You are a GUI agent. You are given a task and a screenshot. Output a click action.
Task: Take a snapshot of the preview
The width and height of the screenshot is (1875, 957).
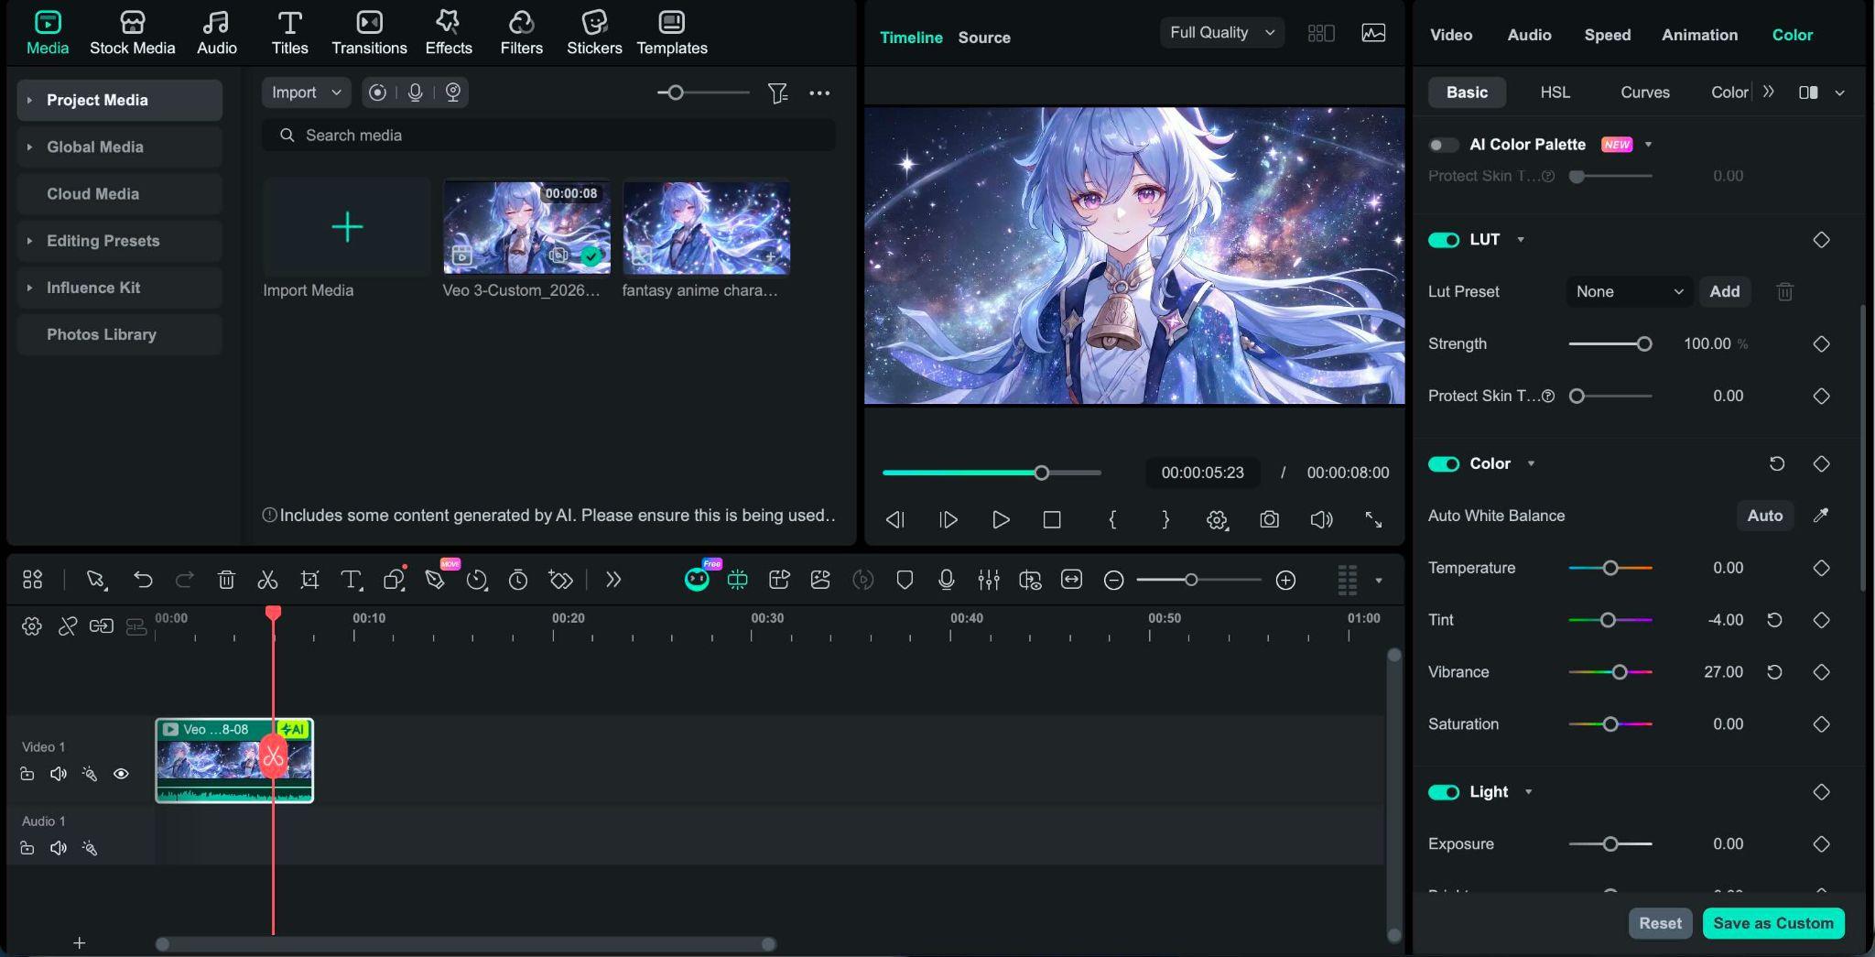[1269, 520]
